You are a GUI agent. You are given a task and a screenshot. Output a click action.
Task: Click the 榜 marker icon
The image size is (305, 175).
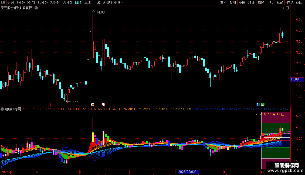pyautogui.click(x=93, y=104)
